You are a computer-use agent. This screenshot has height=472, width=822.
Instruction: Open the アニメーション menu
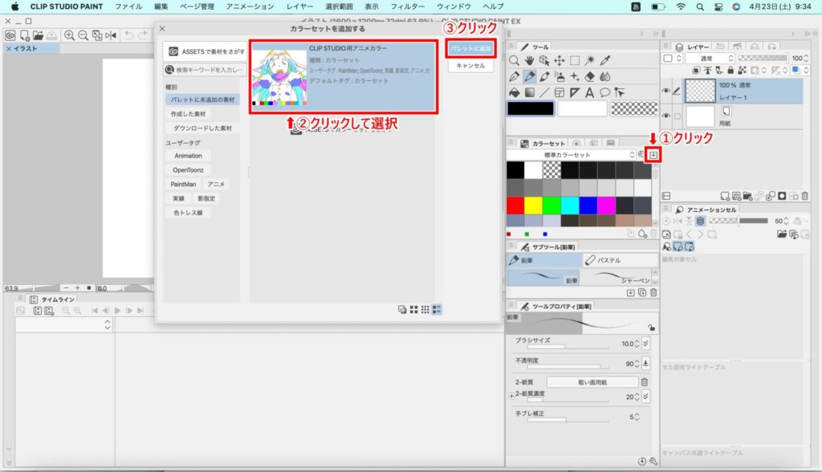pyautogui.click(x=250, y=6)
